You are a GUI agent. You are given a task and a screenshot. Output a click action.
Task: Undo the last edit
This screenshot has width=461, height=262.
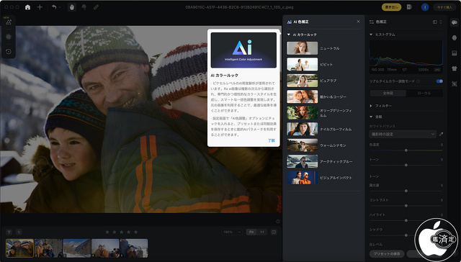pyautogui.click(x=54, y=7)
